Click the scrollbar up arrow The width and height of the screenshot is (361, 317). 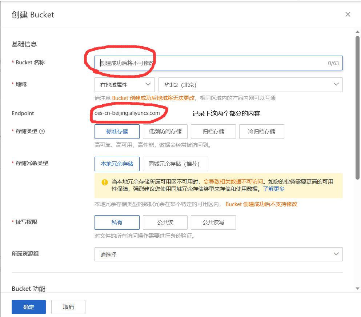point(357,32)
